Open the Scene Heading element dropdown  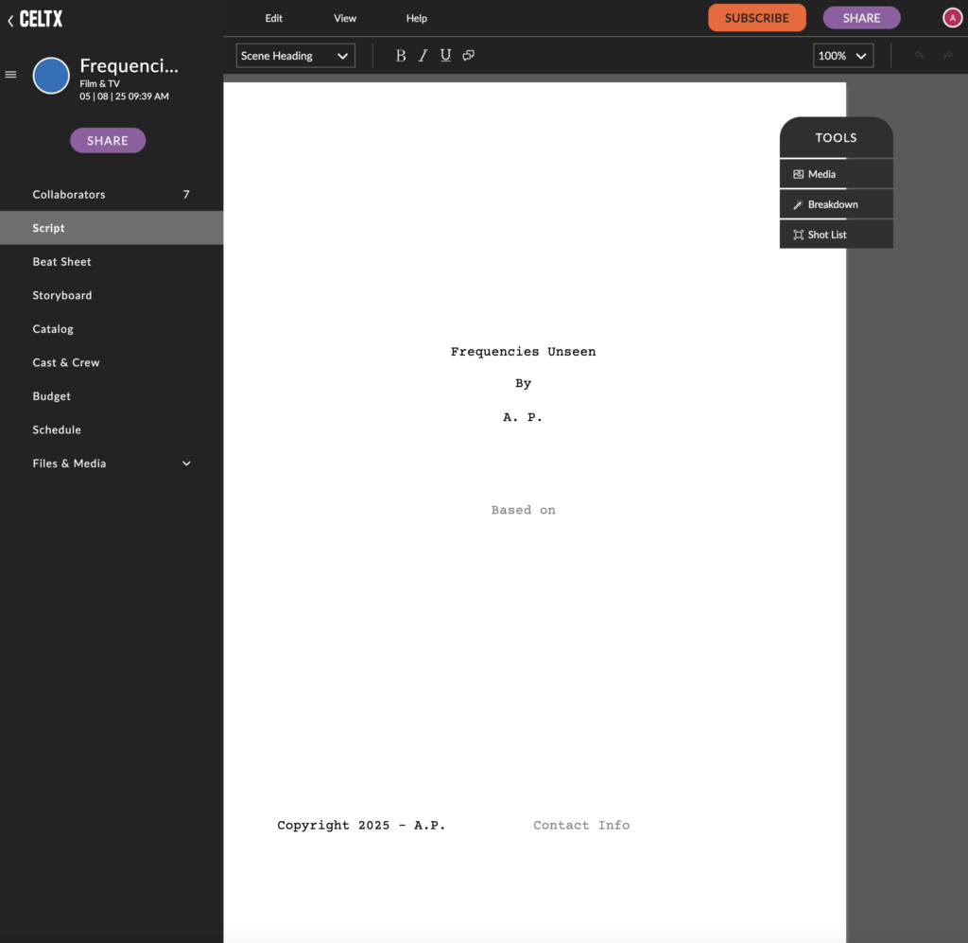pos(295,56)
